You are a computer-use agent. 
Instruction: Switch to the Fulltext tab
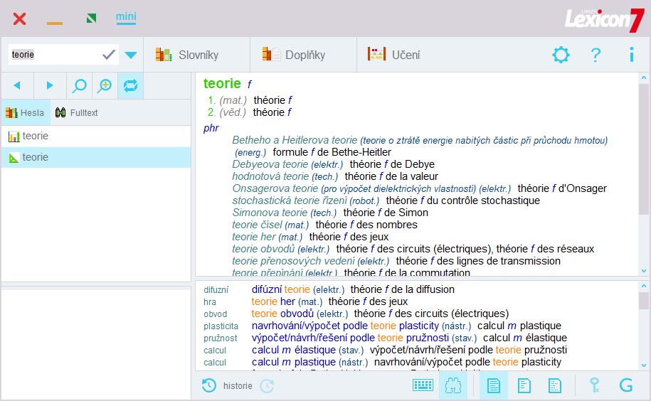point(77,112)
